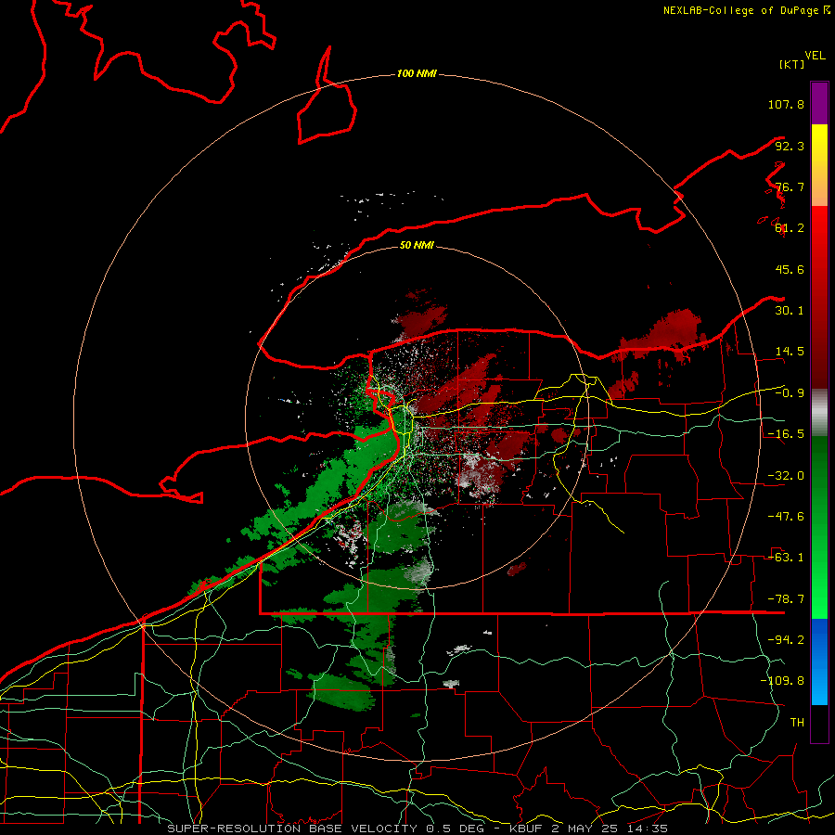Click the 14.5 legend value
Viewport: 835px width, 835px height.
tap(790, 352)
